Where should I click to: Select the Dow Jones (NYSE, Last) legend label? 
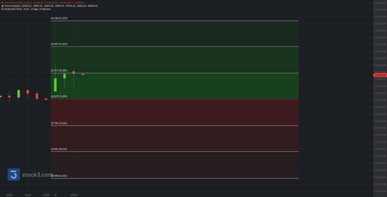click(17, 3)
